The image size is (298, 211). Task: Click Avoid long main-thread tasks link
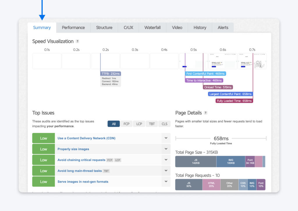79,171
